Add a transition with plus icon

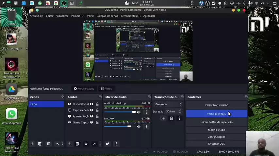click(x=163, y=118)
